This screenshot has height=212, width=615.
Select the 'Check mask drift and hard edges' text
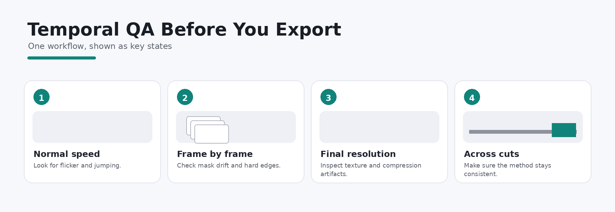point(229,165)
